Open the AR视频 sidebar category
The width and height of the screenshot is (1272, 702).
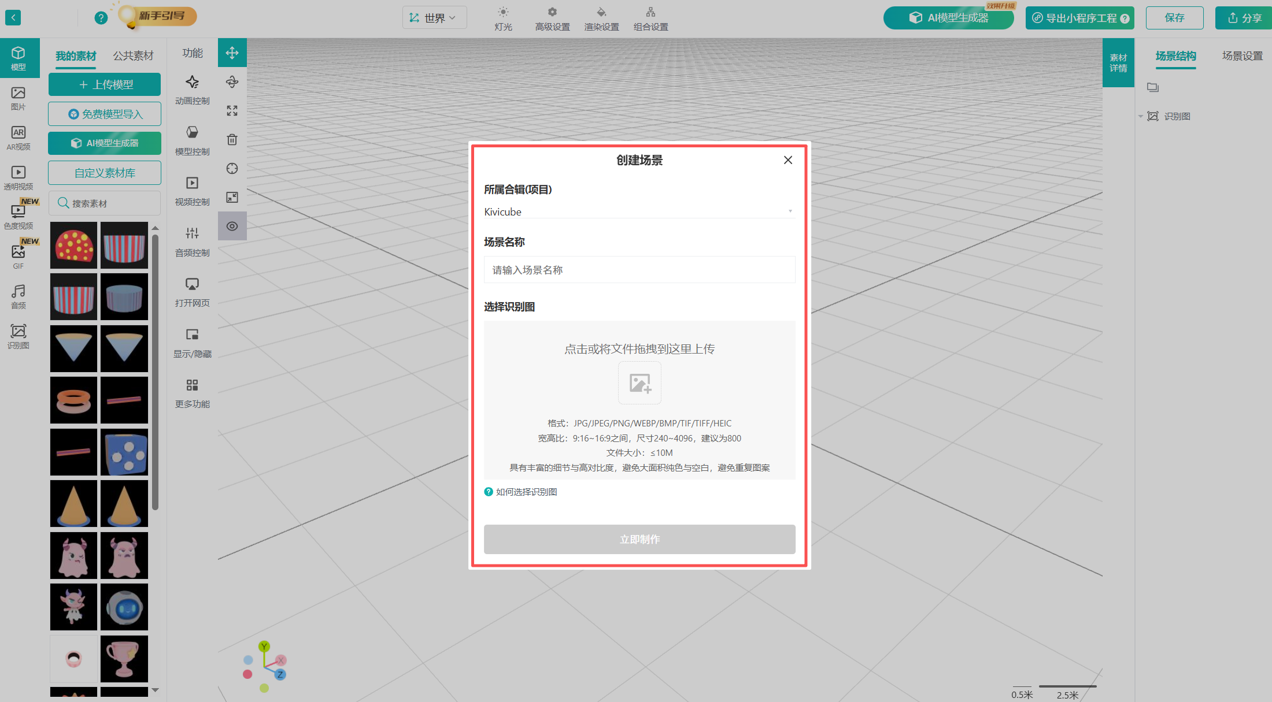19,138
